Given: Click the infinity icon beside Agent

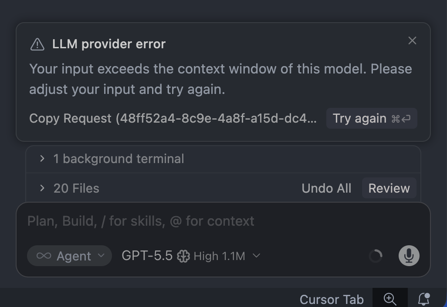Looking at the screenshot, I should tap(44, 256).
